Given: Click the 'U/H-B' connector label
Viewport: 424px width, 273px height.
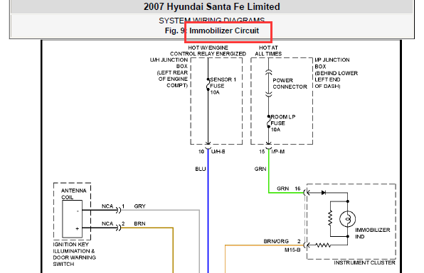Looking at the screenshot, I should pos(218,152).
